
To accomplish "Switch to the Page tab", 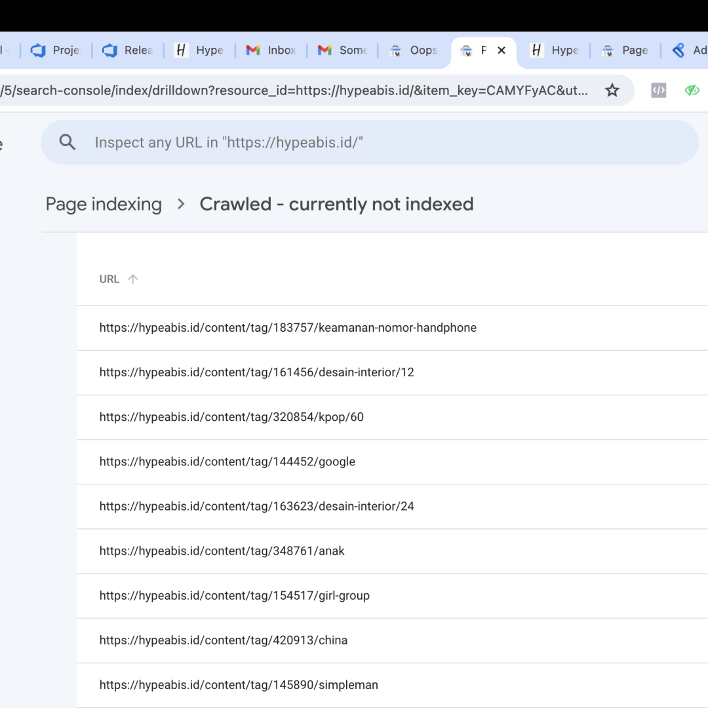I will pyautogui.click(x=625, y=50).
